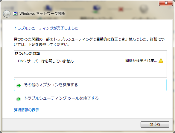This screenshot has height=133, width=175.
Task: Close the dialog with the red X
Action: coord(166,3)
